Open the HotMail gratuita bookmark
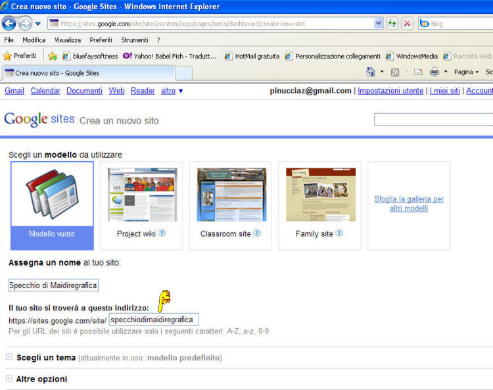 [x=252, y=56]
